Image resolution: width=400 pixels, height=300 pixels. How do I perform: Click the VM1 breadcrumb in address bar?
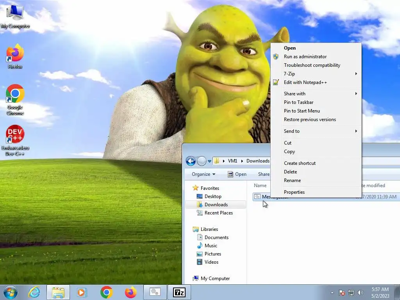click(232, 161)
